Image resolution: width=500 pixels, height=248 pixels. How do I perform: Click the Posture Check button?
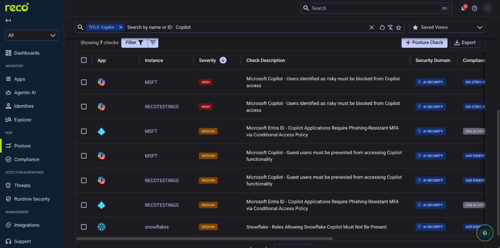tap(424, 42)
